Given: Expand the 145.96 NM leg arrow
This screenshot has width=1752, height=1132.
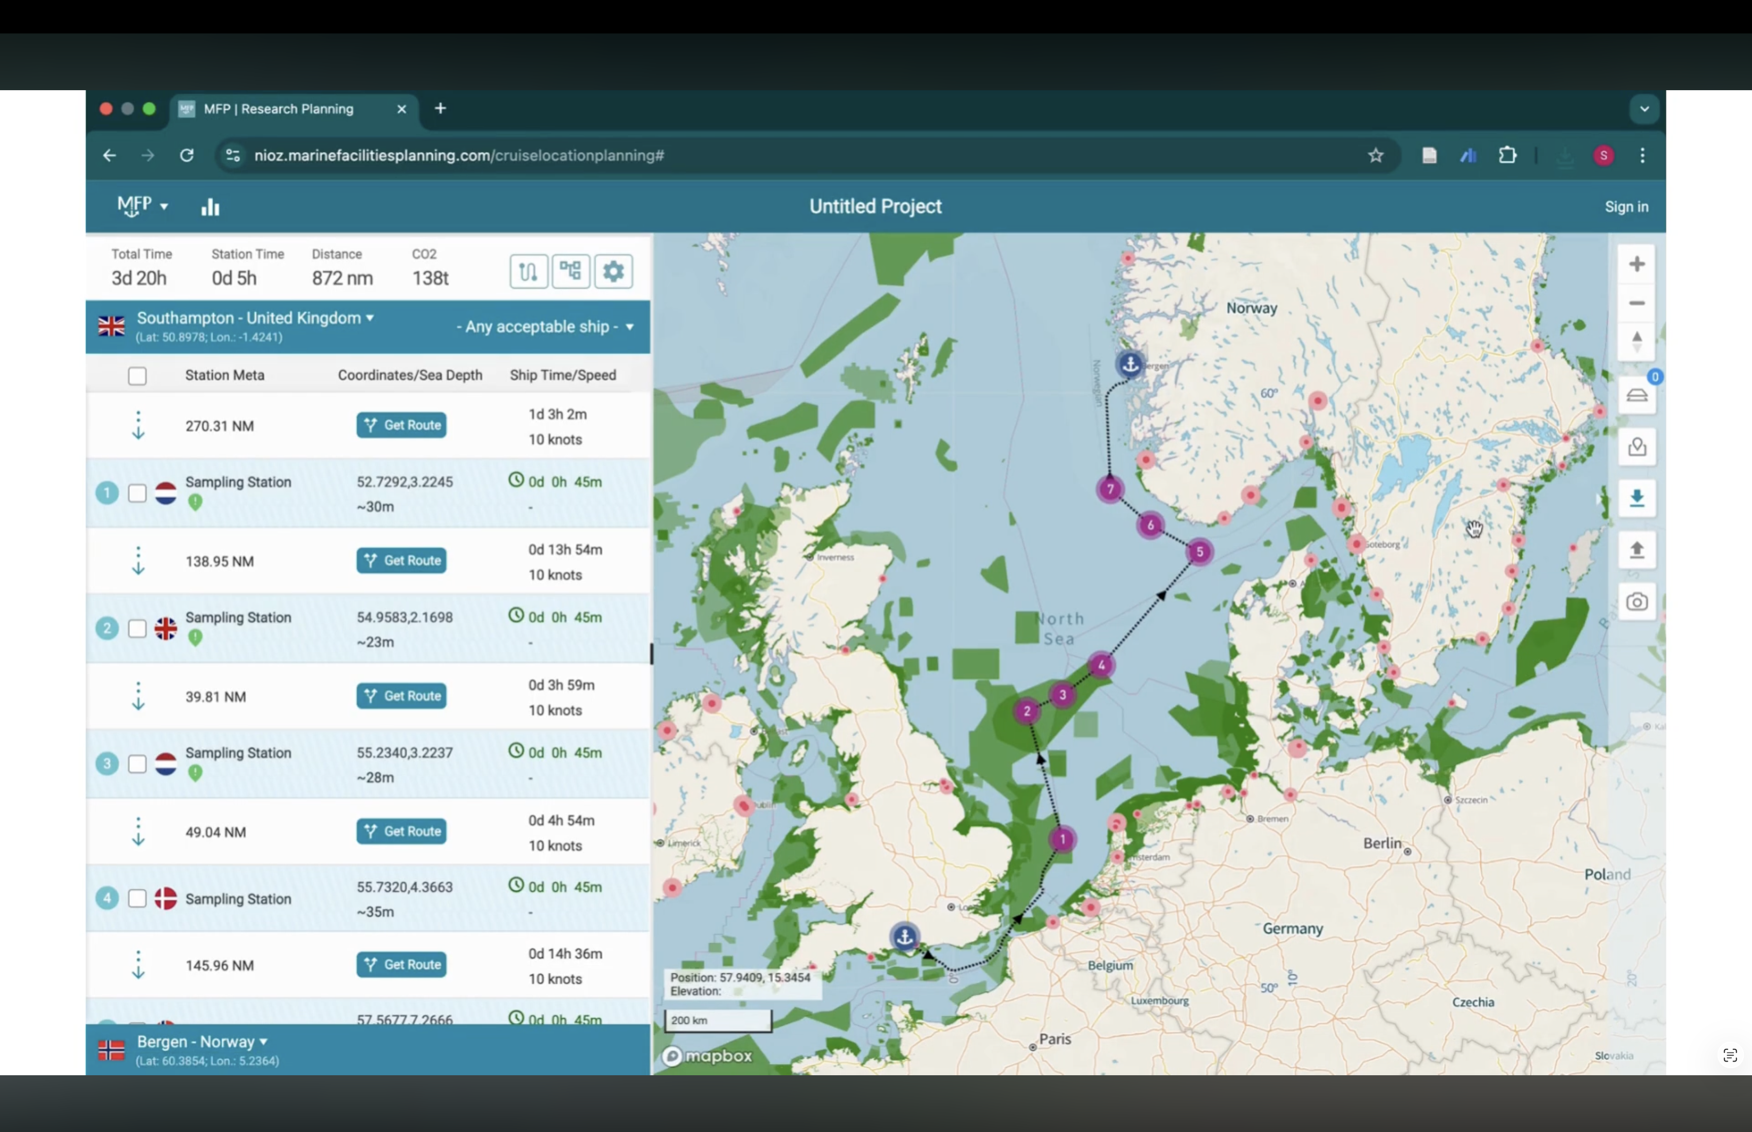Looking at the screenshot, I should tap(138, 964).
